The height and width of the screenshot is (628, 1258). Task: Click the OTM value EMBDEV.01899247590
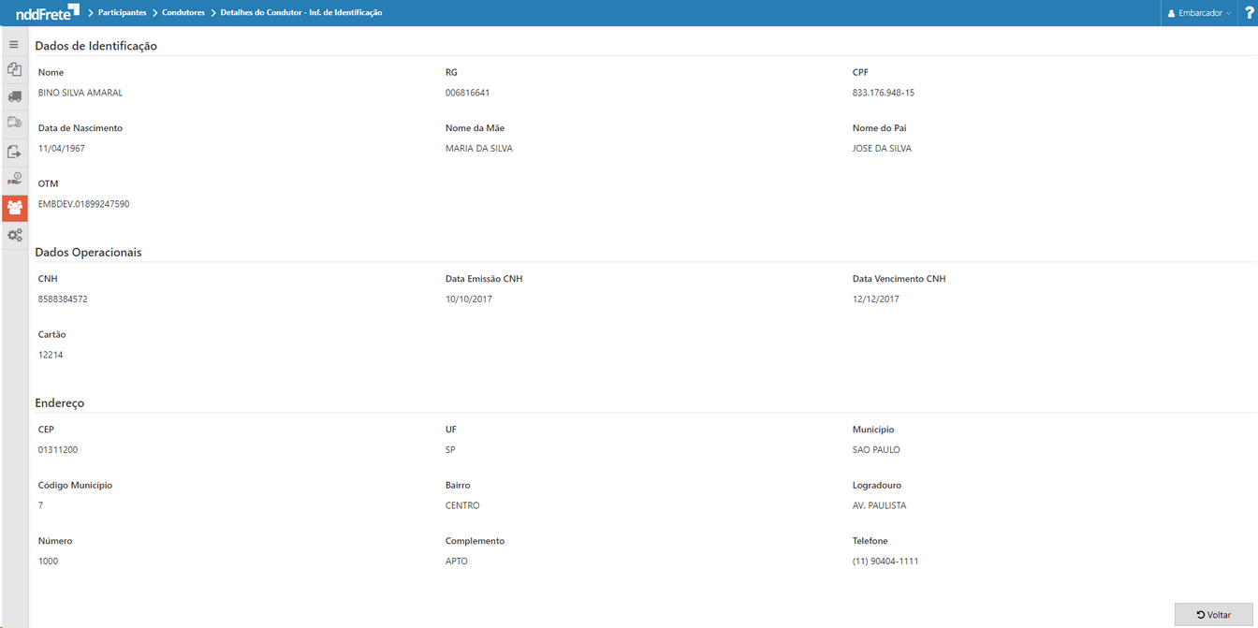83,203
